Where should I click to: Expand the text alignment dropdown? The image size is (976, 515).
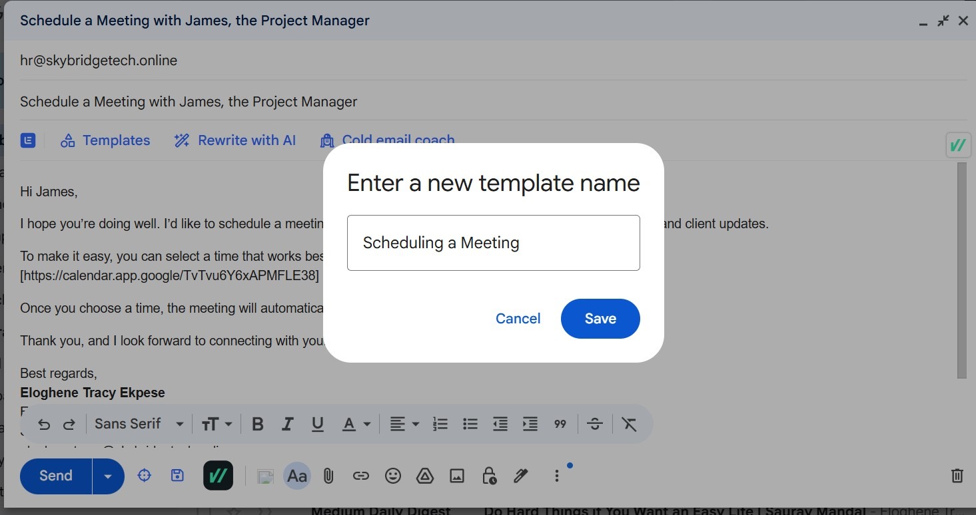(404, 424)
